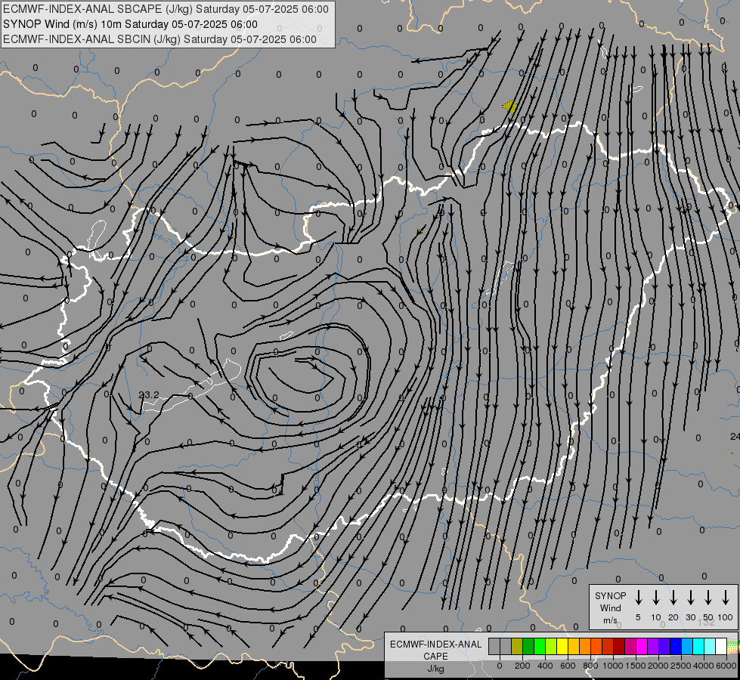Click the 2000 tick on CAPE scale
Image resolution: width=740 pixels, height=680 pixels.
(658, 666)
